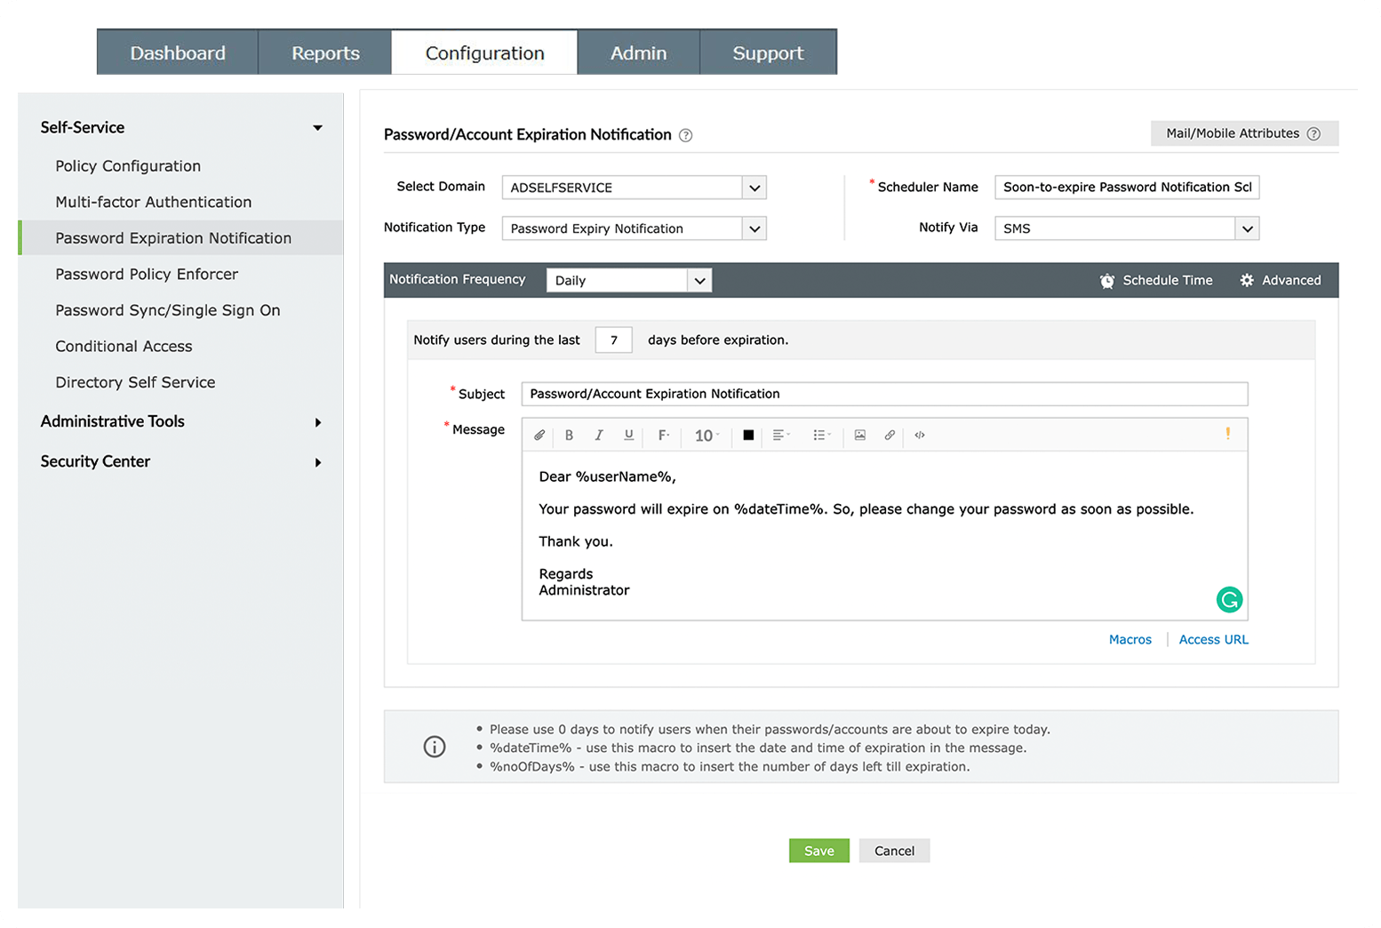Open the Notify Via dropdown
Image resolution: width=1381 pixels, height=928 pixels.
click(x=1127, y=228)
